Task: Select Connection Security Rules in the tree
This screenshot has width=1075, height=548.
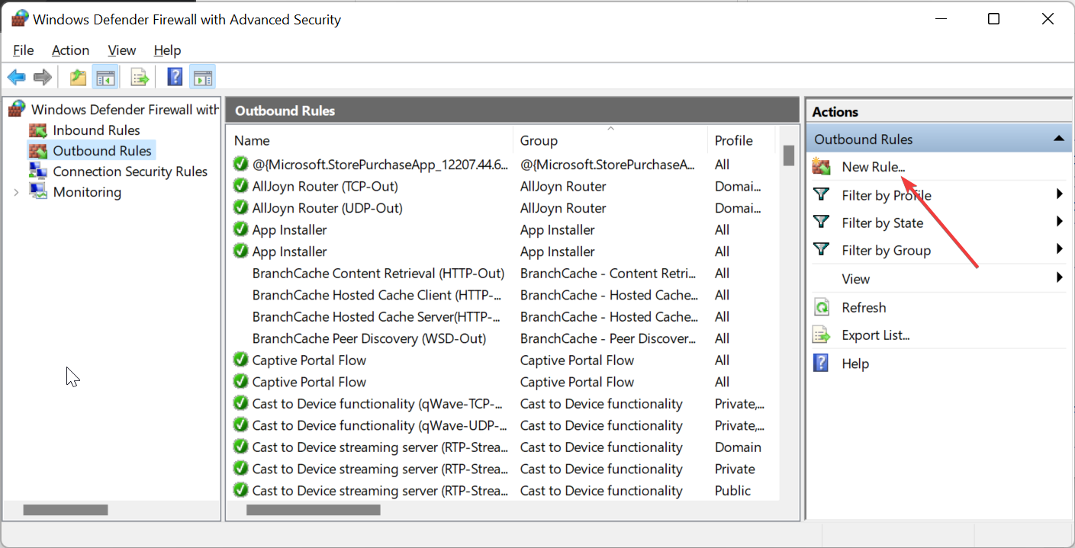Action: pos(130,171)
